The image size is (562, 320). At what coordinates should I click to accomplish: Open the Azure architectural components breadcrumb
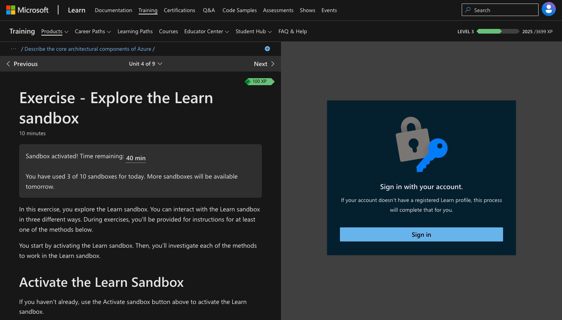pos(88,49)
